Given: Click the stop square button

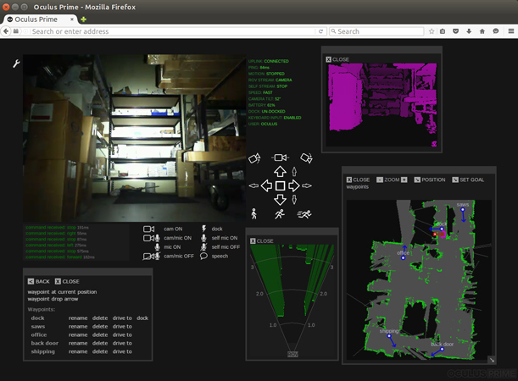Looking at the screenshot, I should pos(280,185).
